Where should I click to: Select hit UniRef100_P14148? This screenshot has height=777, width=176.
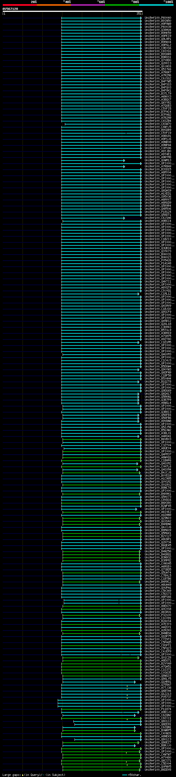[158, 263]
